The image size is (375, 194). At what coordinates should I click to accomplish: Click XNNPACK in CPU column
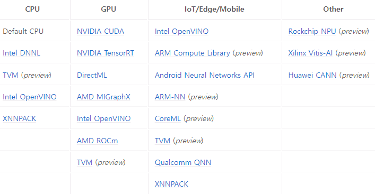pyautogui.click(x=20, y=118)
